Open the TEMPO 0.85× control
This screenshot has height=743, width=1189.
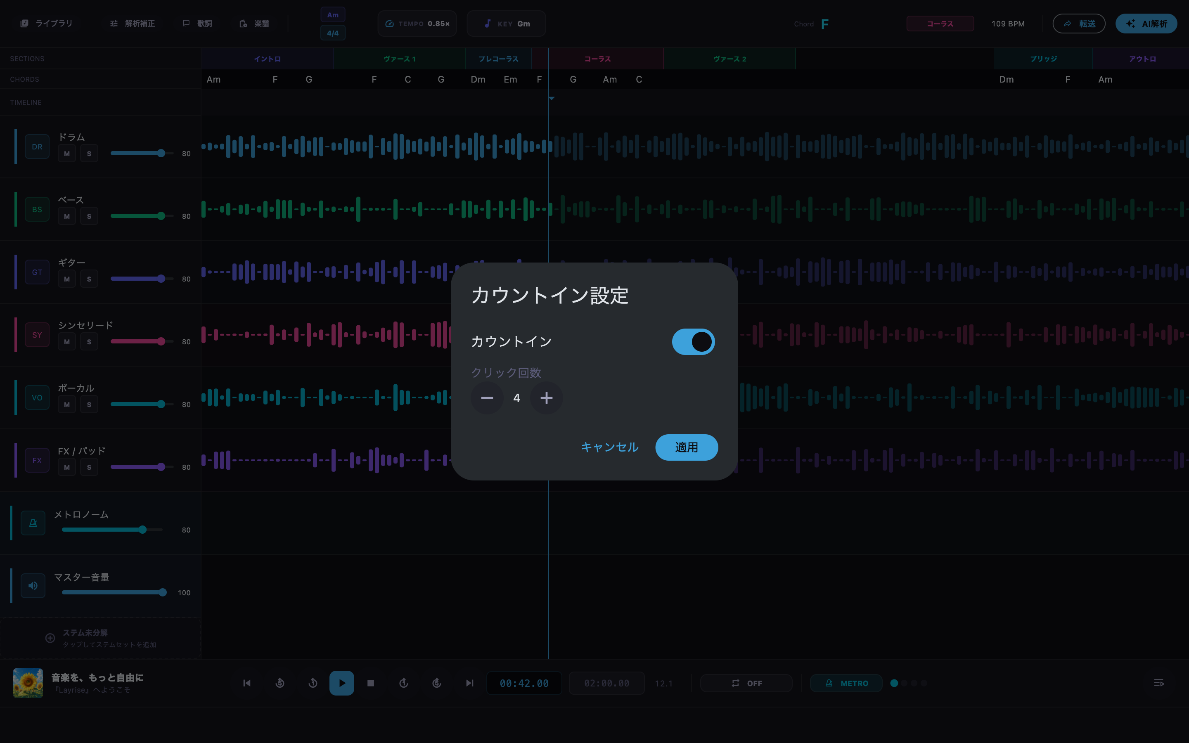point(417,24)
